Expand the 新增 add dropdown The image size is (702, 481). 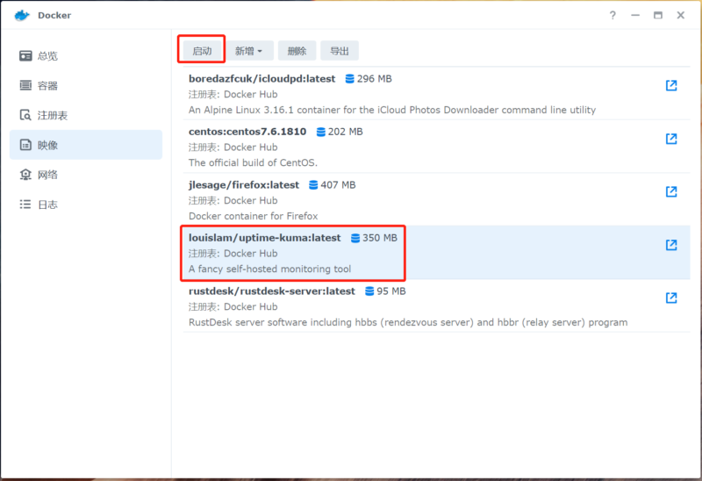pos(249,51)
